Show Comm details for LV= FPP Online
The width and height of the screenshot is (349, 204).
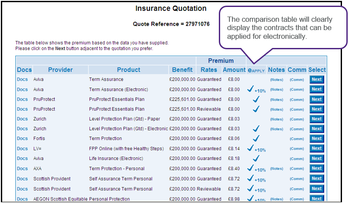point(297,149)
